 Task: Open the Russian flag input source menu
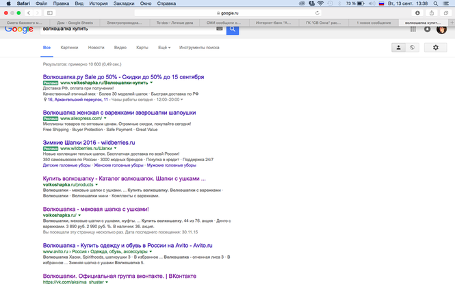point(382,3)
